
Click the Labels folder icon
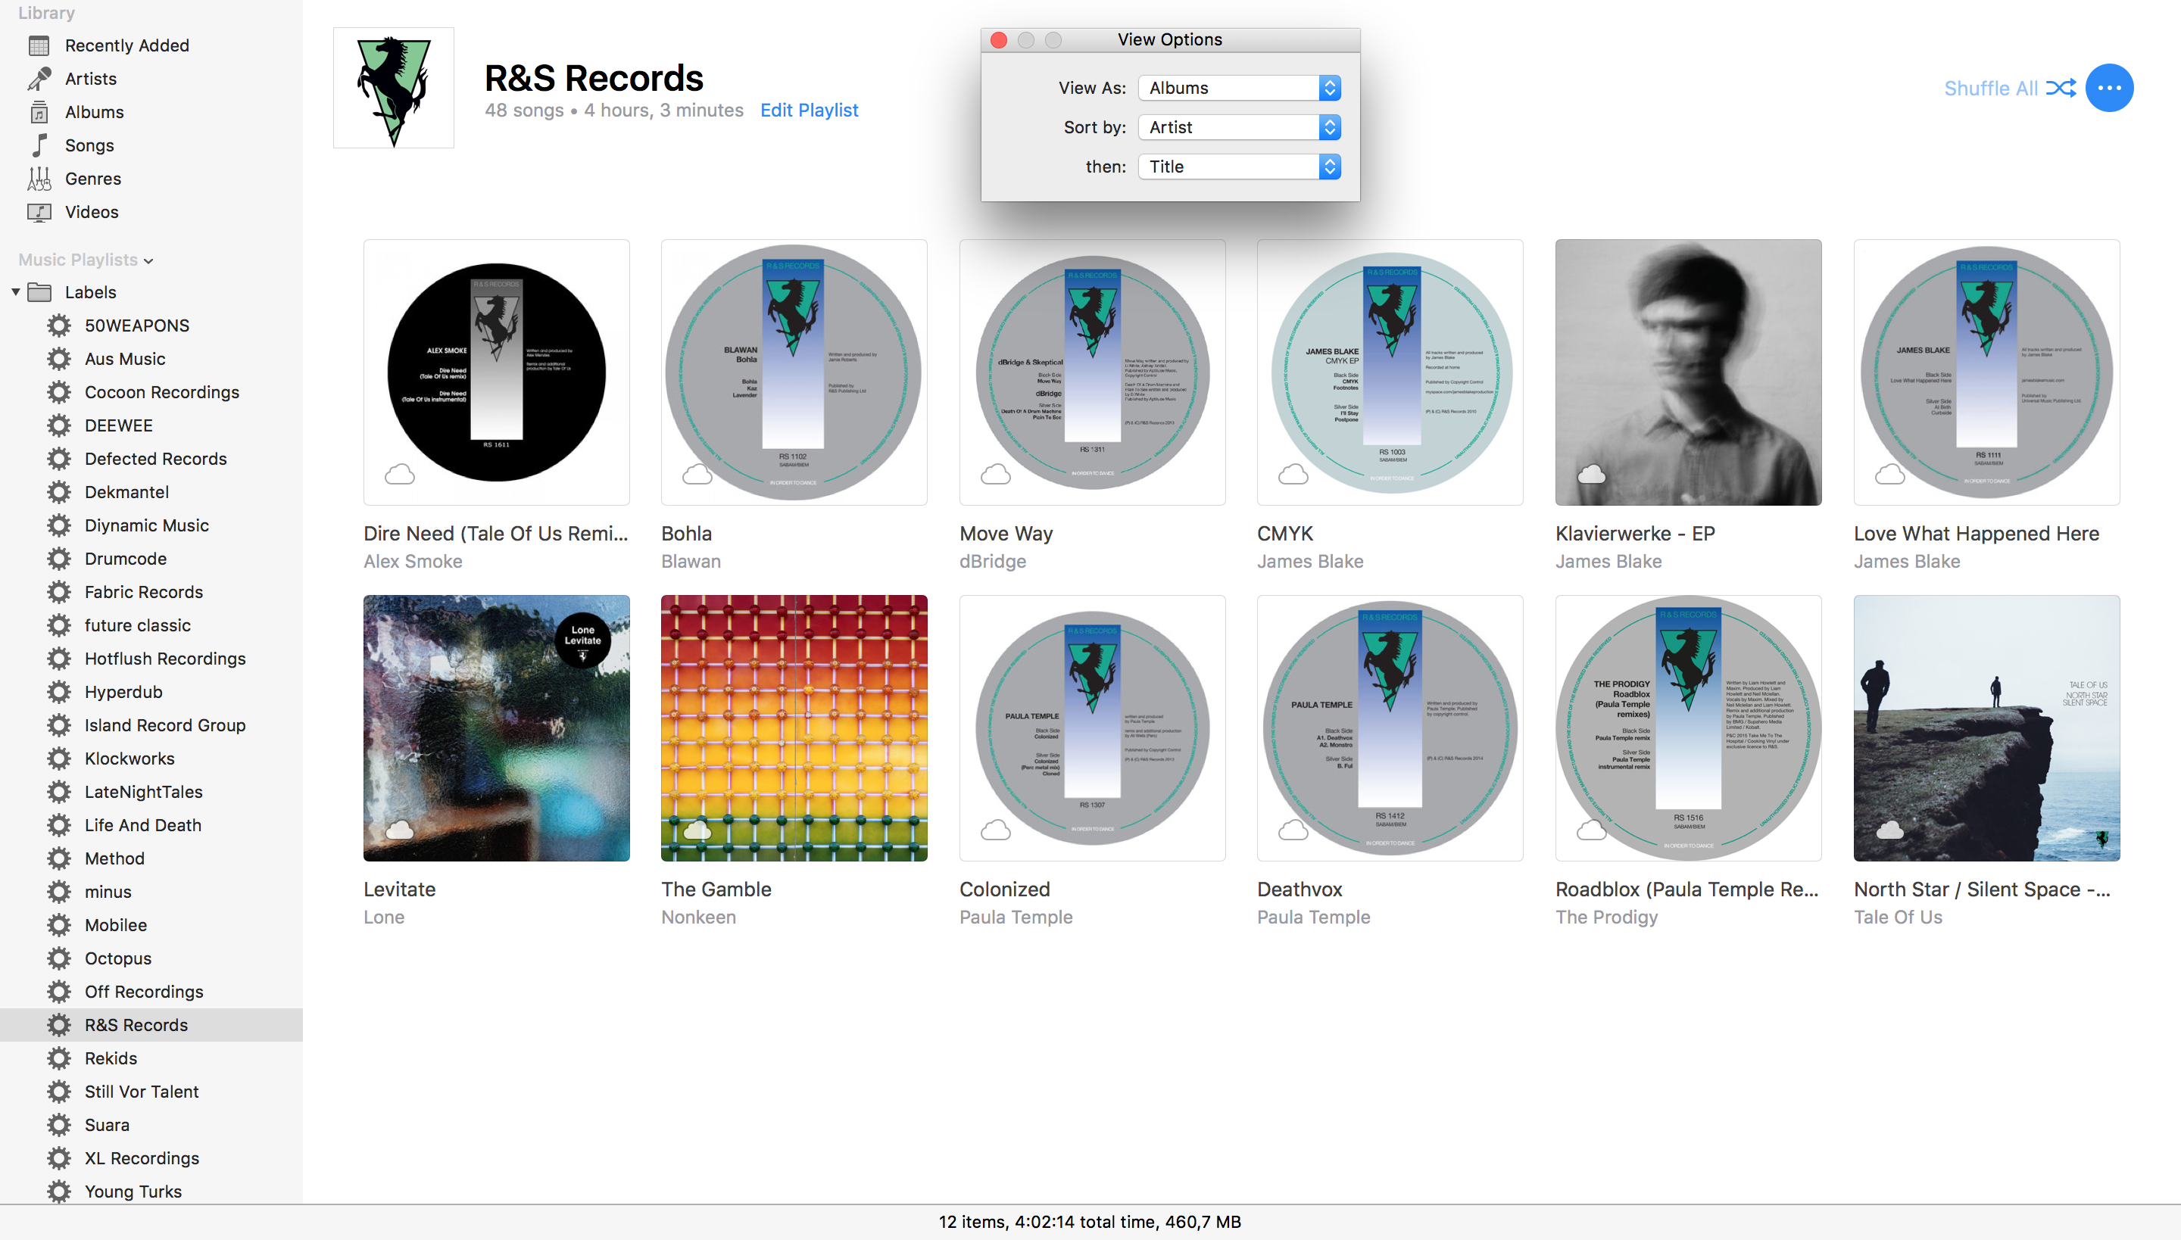click(x=39, y=292)
